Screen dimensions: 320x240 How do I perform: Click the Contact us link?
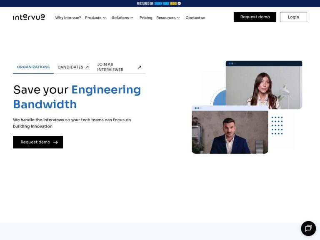195,17
